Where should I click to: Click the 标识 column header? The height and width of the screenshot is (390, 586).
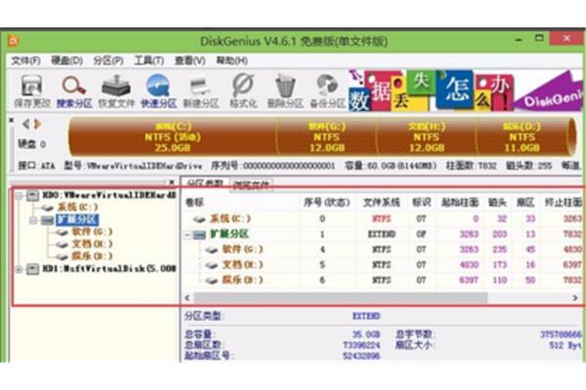[421, 203]
